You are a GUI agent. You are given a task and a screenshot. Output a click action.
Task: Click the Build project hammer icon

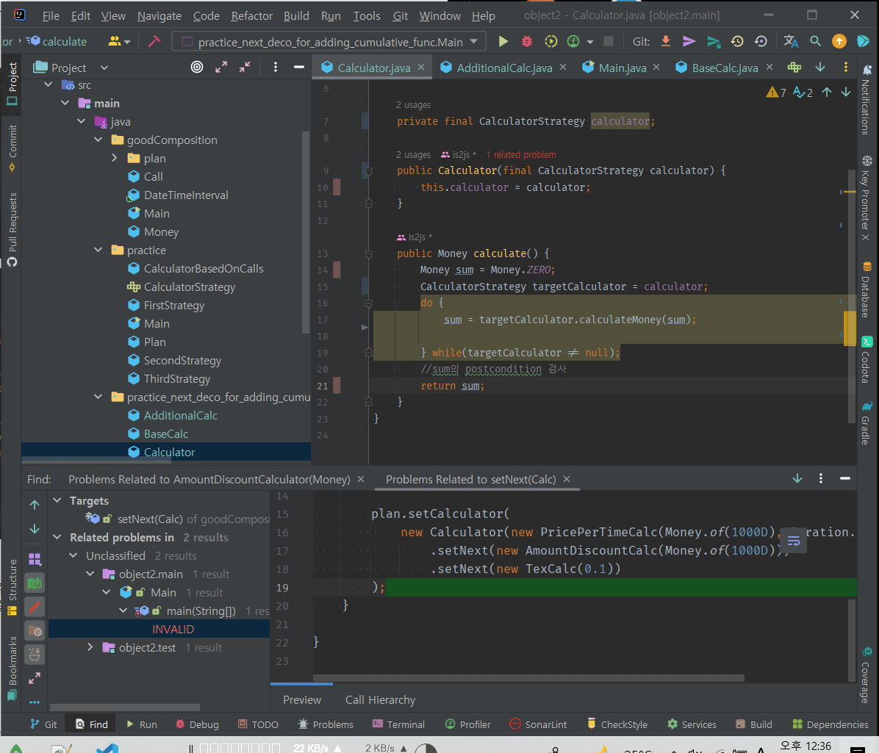point(154,42)
